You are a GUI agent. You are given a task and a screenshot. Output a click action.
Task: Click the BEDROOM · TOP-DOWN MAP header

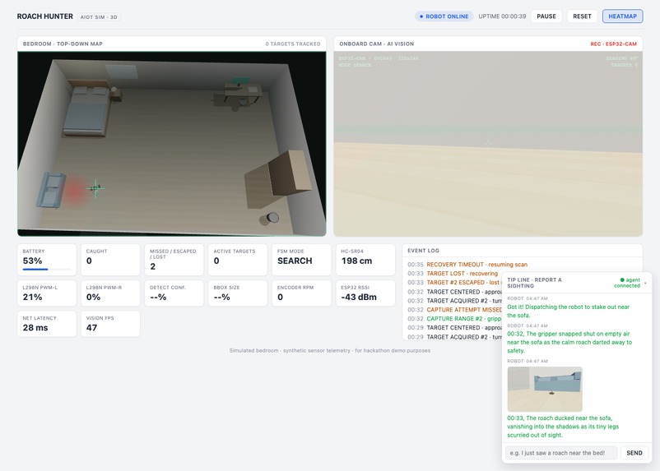63,44
